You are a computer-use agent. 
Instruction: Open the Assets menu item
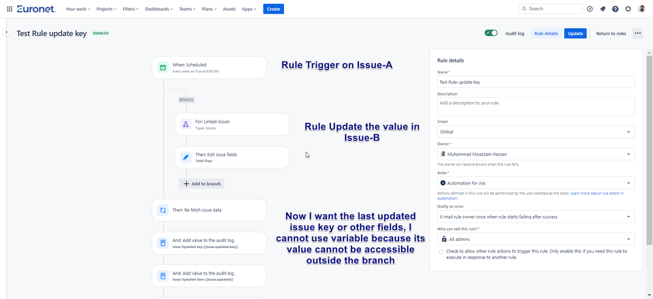tap(228, 9)
